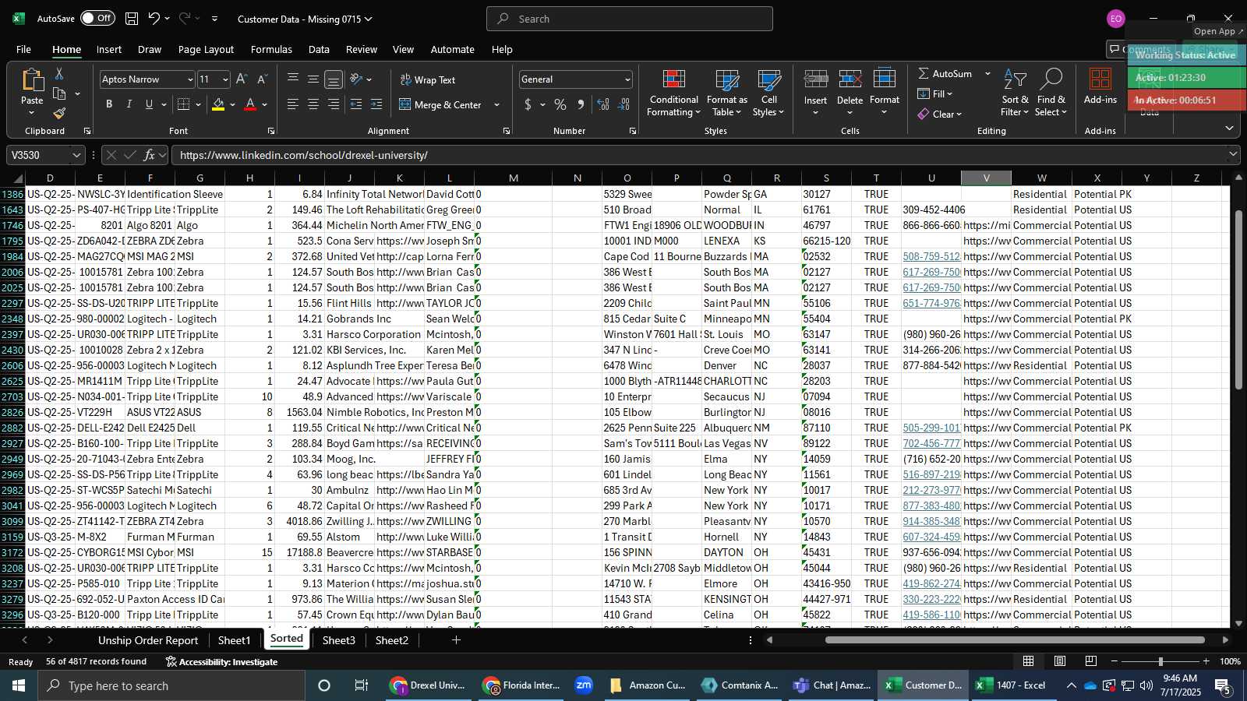Click the Decrease Font Size icon
Image resolution: width=1247 pixels, height=701 pixels.
[262, 79]
